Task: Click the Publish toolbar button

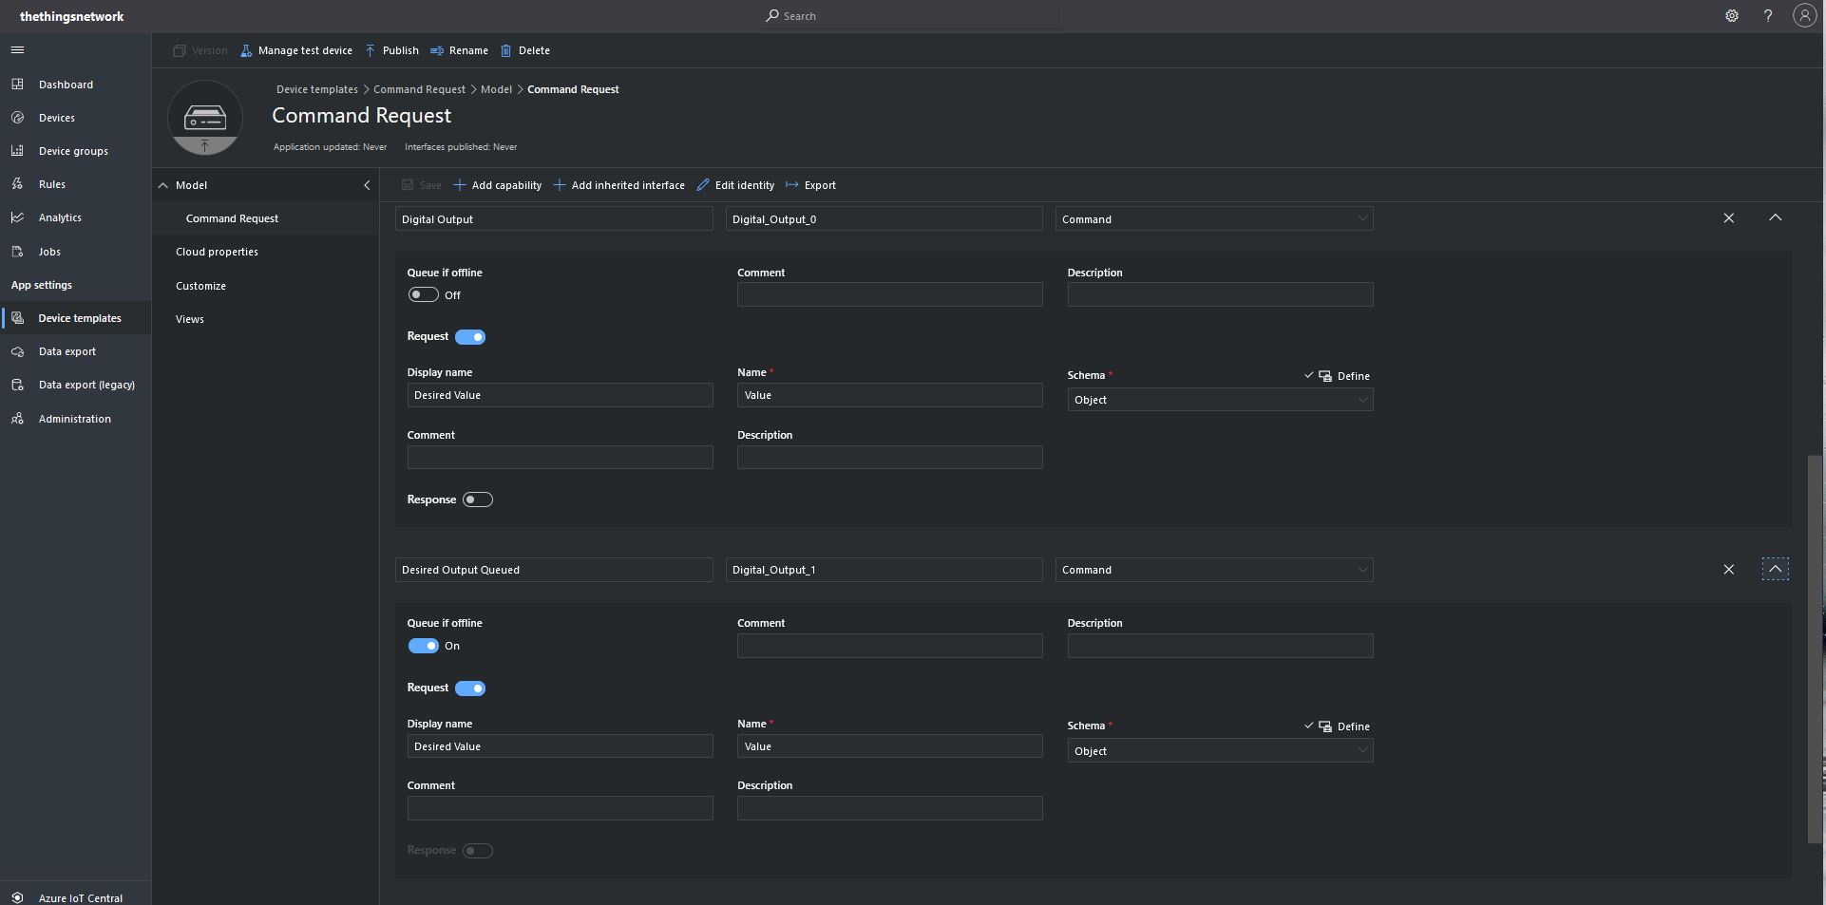Action: pyautogui.click(x=391, y=50)
